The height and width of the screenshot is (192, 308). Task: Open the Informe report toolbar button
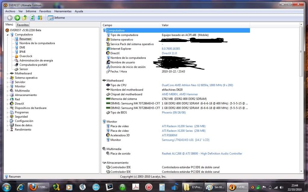click(x=56, y=18)
